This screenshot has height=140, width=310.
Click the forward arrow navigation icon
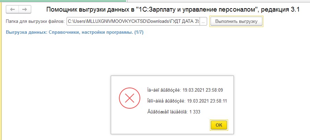[24, 9]
